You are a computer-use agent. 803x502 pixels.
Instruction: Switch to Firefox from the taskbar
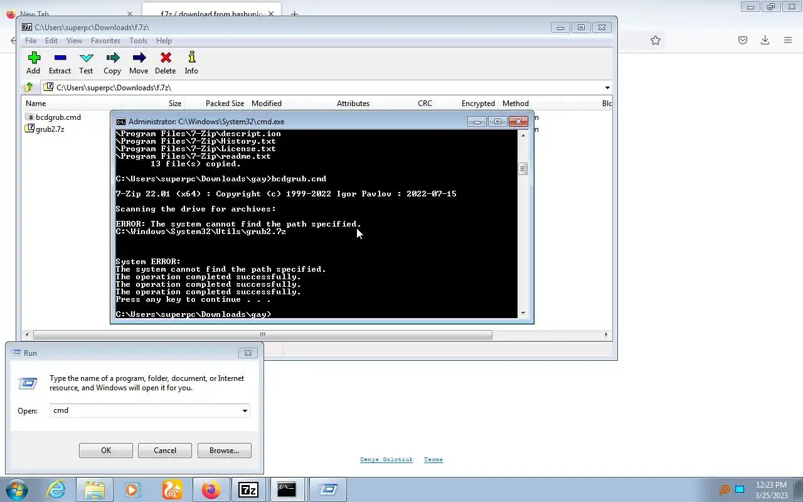[x=211, y=489]
